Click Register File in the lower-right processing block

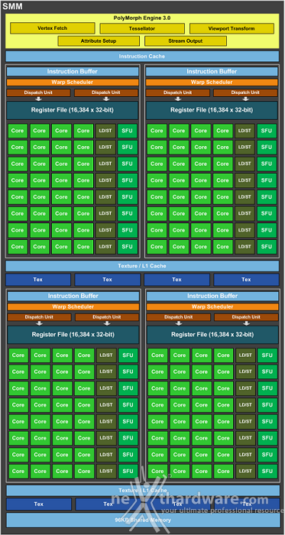click(x=212, y=335)
